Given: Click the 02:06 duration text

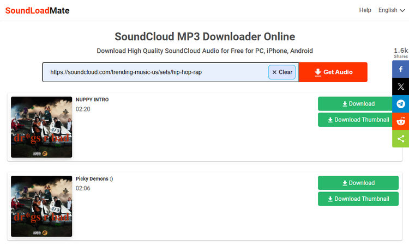Looking at the screenshot, I should point(83,188).
